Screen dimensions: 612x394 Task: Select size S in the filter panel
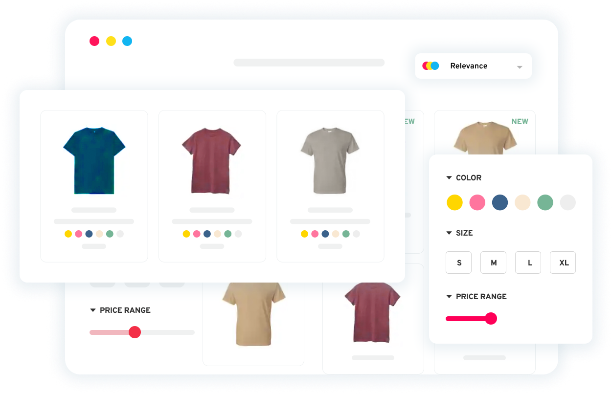click(x=458, y=263)
